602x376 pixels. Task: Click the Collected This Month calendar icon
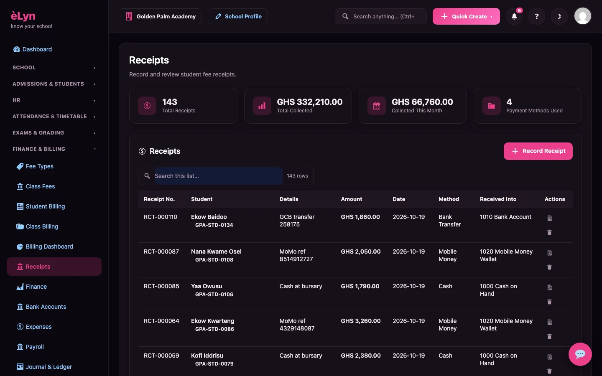click(x=377, y=106)
